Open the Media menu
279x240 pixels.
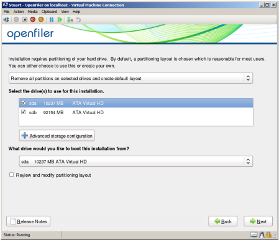pyautogui.click(x=32, y=12)
